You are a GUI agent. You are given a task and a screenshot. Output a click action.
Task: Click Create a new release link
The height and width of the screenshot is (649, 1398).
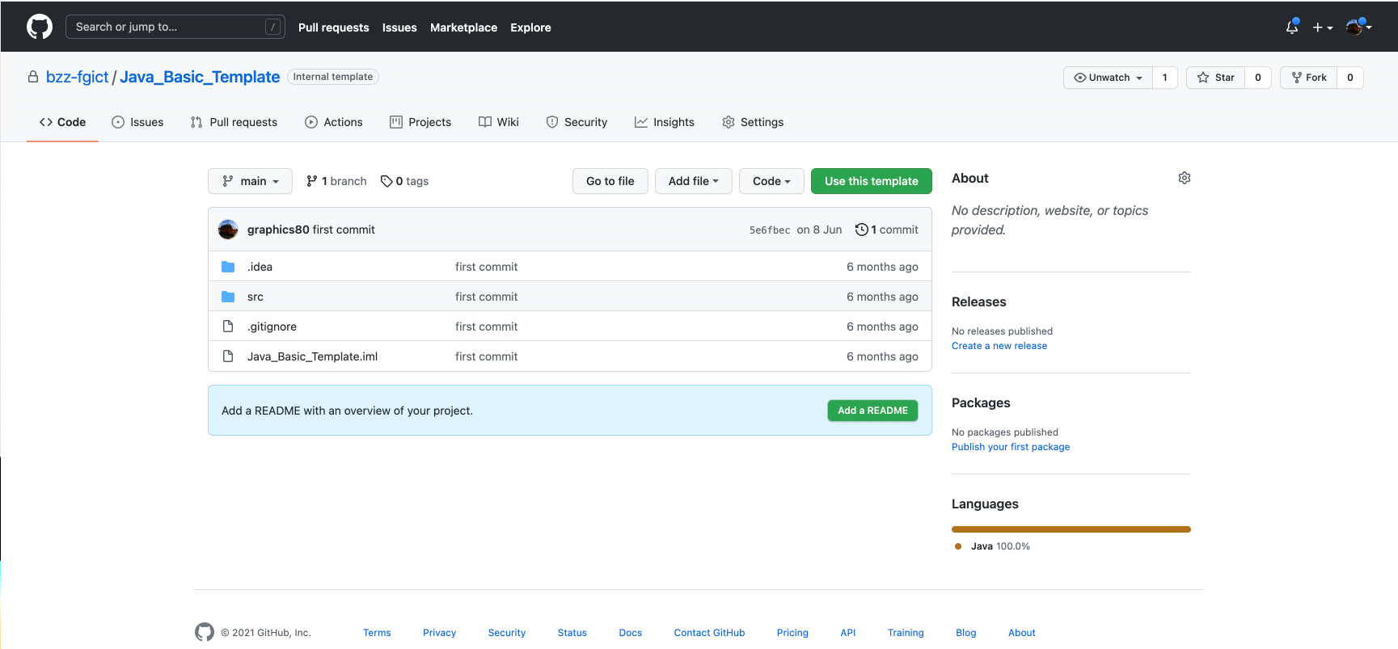[x=999, y=346]
